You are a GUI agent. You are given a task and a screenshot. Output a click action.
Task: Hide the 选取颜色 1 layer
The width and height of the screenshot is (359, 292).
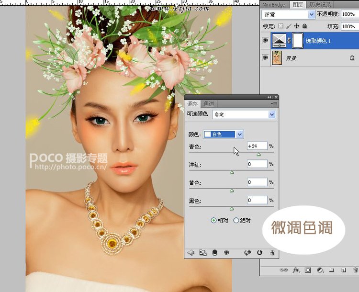pos(265,41)
